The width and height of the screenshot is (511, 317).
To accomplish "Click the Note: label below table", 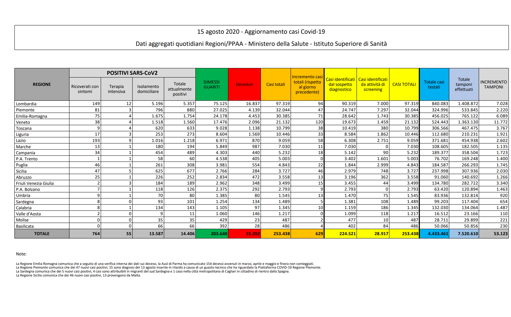I will point(21,254).
